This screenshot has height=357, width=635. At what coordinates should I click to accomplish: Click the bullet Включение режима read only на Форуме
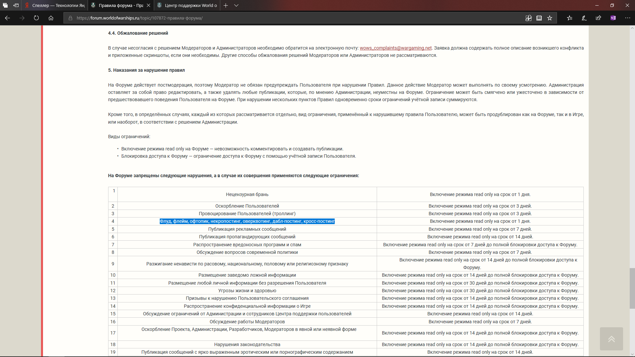tap(232, 149)
